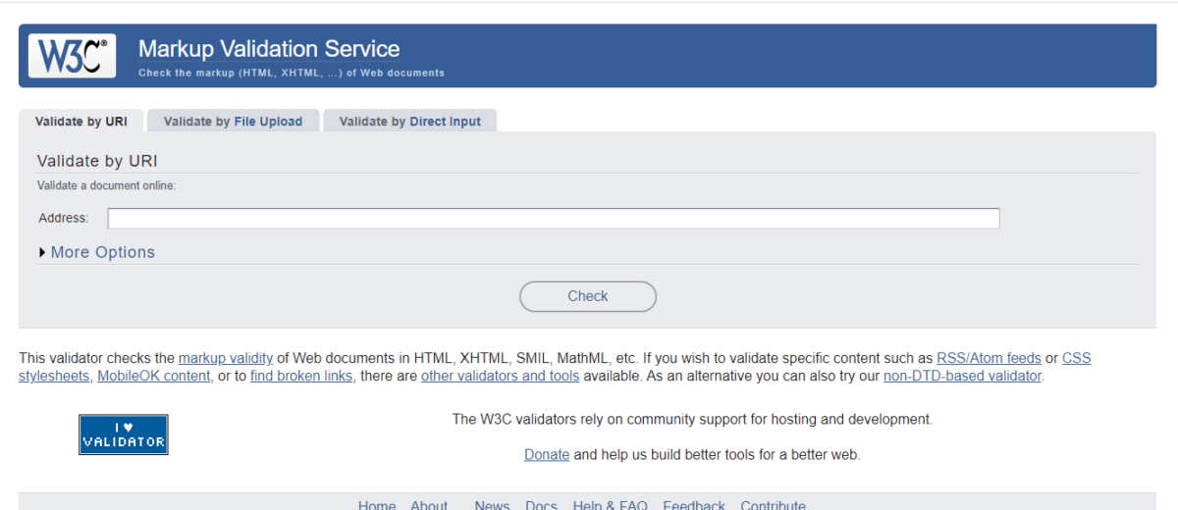The height and width of the screenshot is (510, 1178).
Task: Visit the MobileOK content link
Action: click(154, 376)
